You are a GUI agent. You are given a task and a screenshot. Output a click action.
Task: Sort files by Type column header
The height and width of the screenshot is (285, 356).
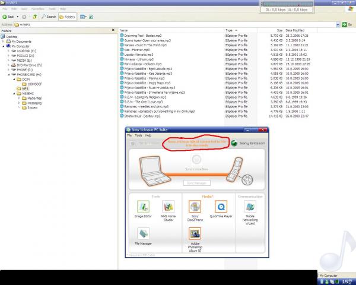pyautogui.click(x=241, y=30)
